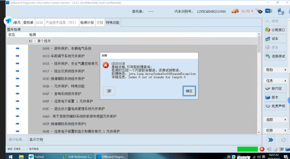
Task: Click the red cancel X icon in the status bar
Action: pos(262,149)
